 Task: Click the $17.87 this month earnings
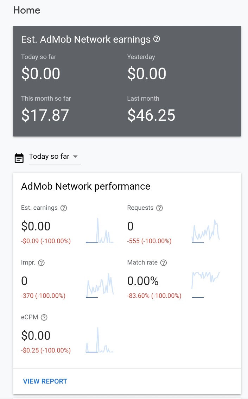[45, 115]
